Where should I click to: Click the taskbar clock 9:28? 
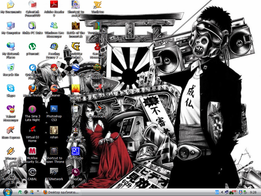[253, 192]
